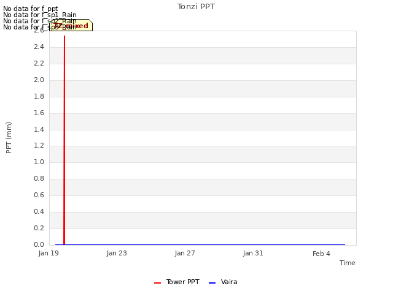Viewport: 393px width, 294px height.
Task: Click the 0.4 y-axis tick label
Action: pos(39,211)
